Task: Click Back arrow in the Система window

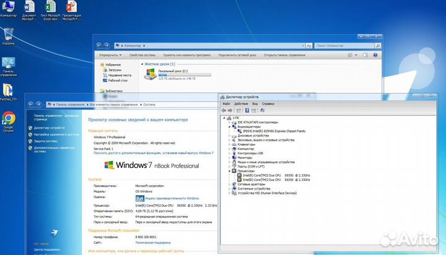Action: [31, 104]
